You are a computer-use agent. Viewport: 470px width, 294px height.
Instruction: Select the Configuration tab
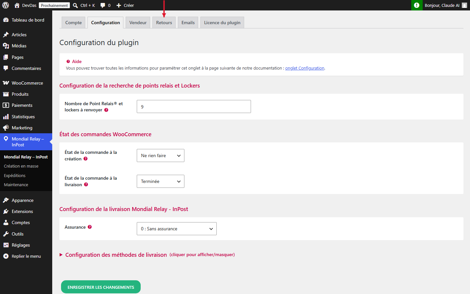(x=105, y=23)
